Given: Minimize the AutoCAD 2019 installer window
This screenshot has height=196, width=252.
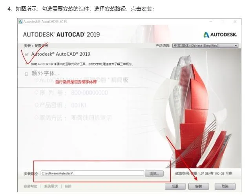Looking at the screenshot, I should tap(211, 22).
